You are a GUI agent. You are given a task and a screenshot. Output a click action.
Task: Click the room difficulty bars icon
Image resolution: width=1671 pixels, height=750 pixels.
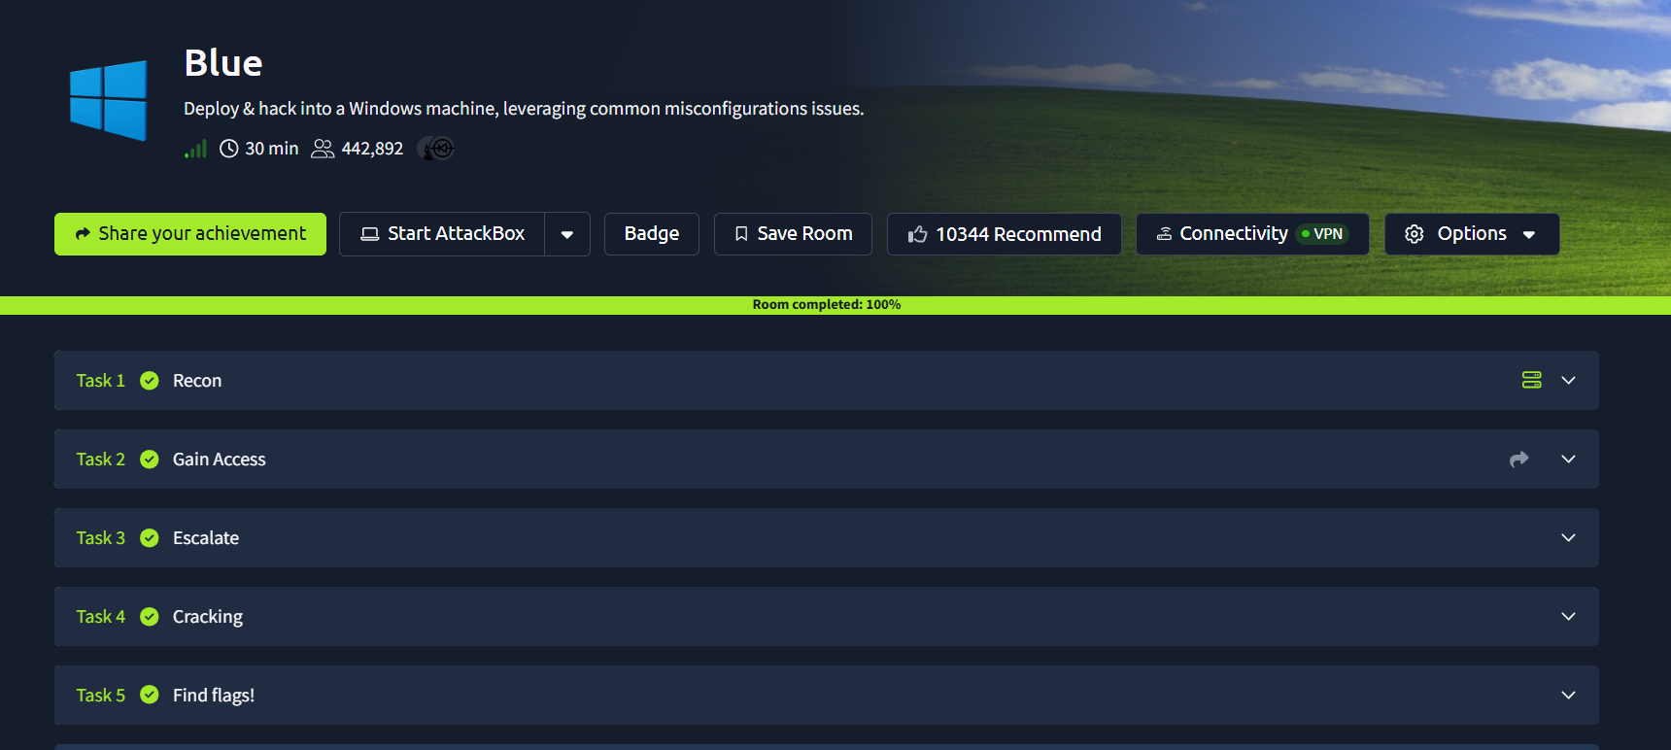195,149
